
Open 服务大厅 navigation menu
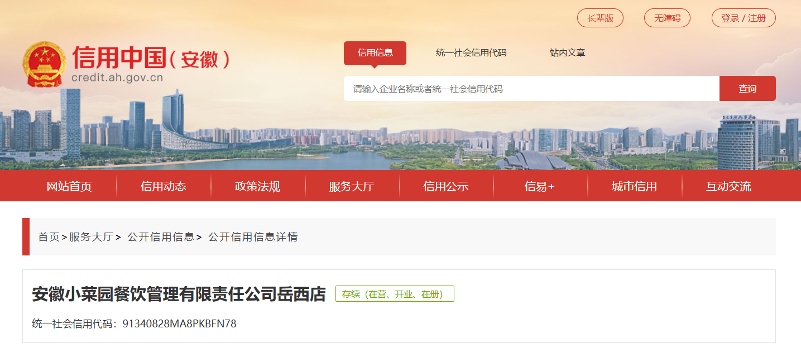(352, 186)
